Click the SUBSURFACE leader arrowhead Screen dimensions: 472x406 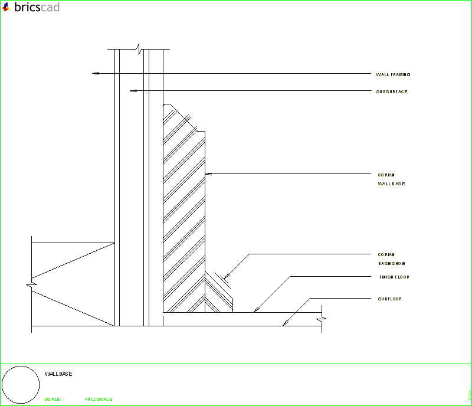point(133,90)
